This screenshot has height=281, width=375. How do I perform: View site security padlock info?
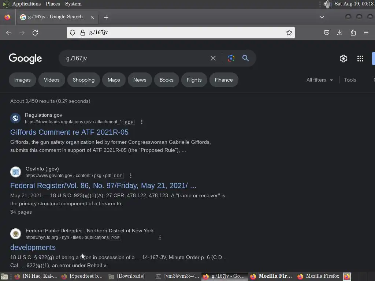83,33
